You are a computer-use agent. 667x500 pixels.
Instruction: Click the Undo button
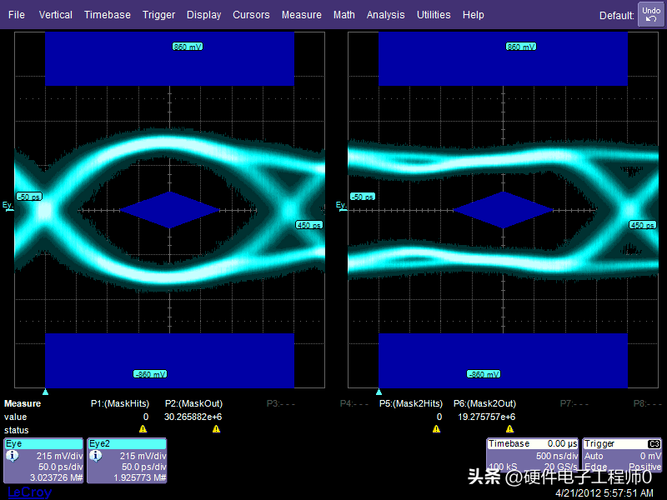point(651,14)
